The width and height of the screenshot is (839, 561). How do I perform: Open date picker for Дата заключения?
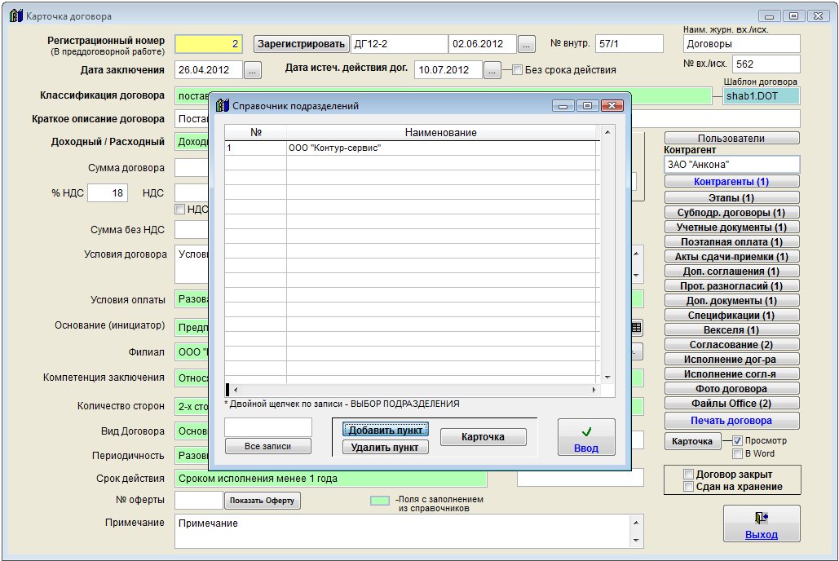252,70
